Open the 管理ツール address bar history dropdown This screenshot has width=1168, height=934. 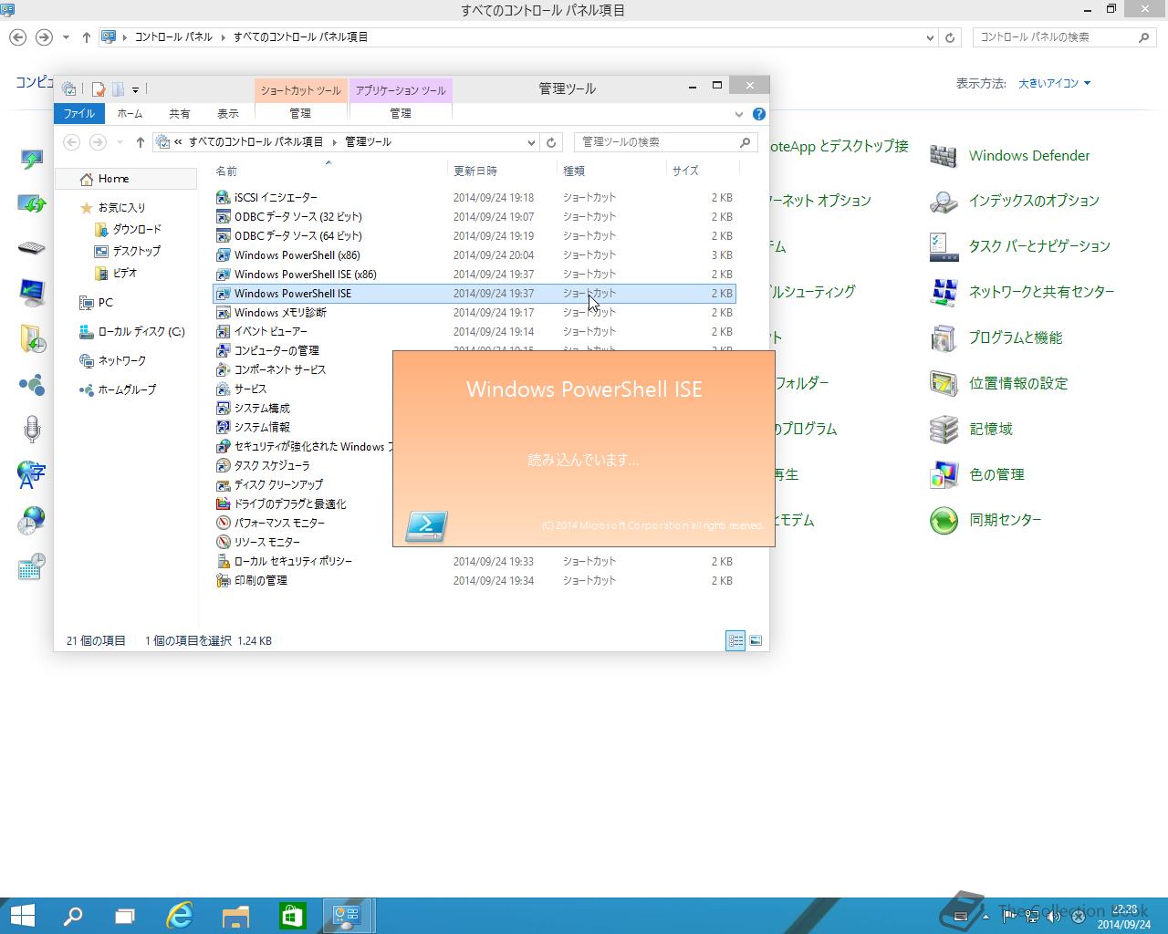click(531, 142)
